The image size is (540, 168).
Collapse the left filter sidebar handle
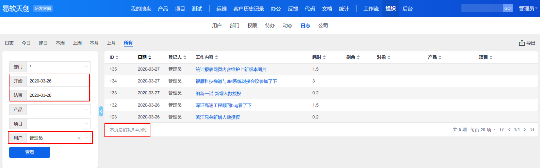click(101, 111)
